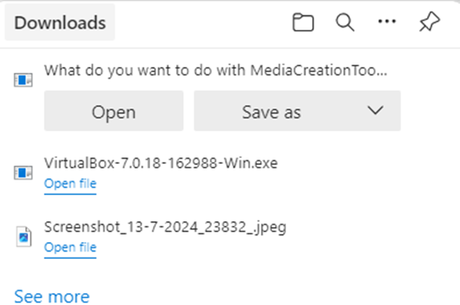Click the MediaCreationTool prompt text
The image size is (460, 305).
pyautogui.click(x=216, y=70)
